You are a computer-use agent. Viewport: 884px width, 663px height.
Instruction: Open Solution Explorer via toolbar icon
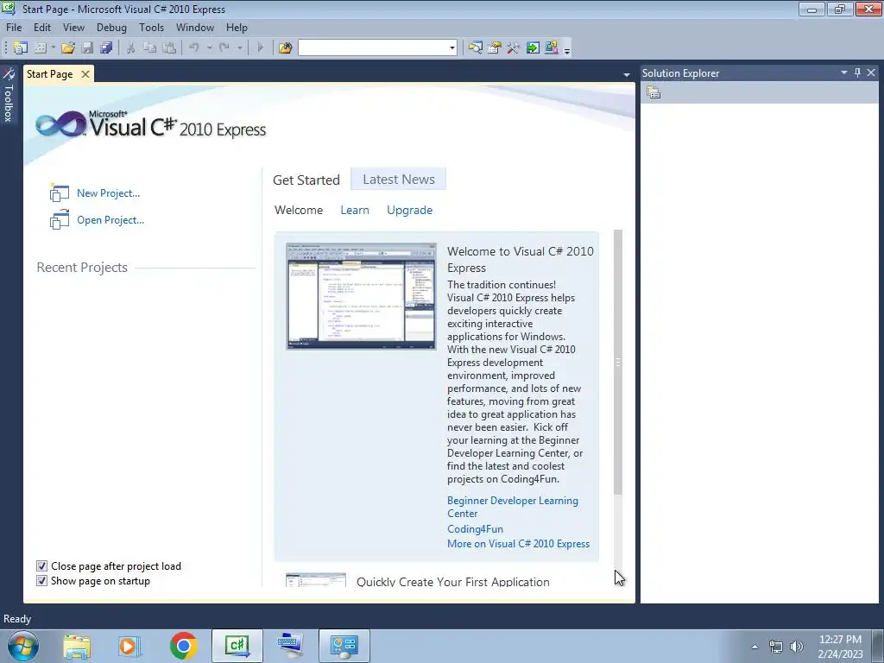pos(476,48)
